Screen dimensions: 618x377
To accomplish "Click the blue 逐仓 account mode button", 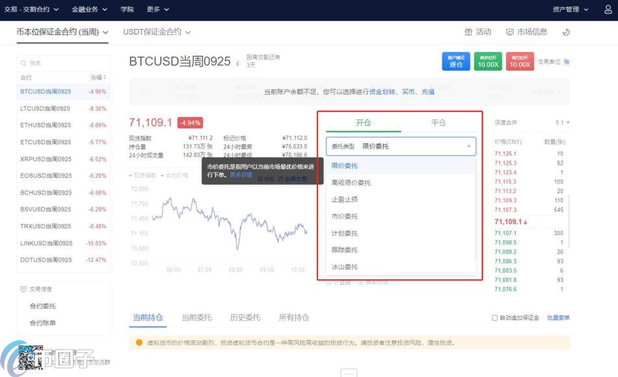I will pos(456,62).
